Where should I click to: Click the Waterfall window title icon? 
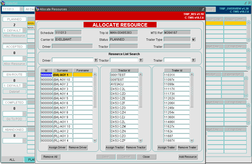3,3
